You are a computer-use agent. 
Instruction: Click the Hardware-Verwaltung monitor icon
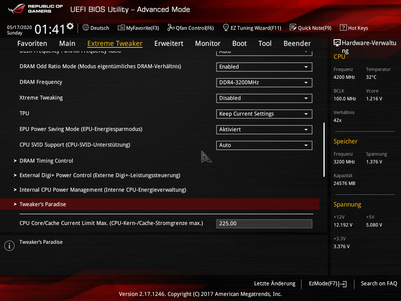(337, 43)
